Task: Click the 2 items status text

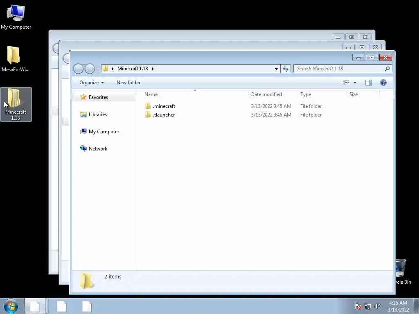Action: (x=113, y=277)
